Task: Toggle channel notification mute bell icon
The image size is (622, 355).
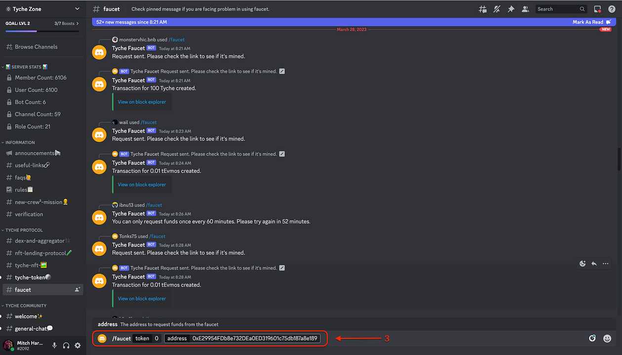Action: pyautogui.click(x=497, y=9)
